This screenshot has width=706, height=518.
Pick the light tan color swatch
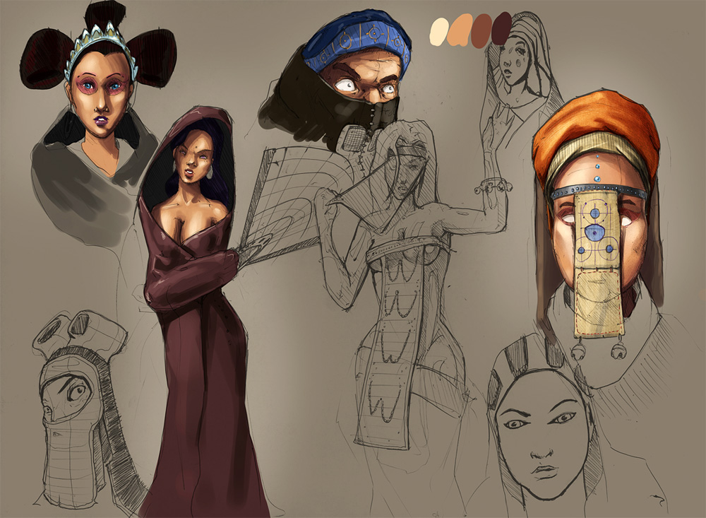coord(461,30)
